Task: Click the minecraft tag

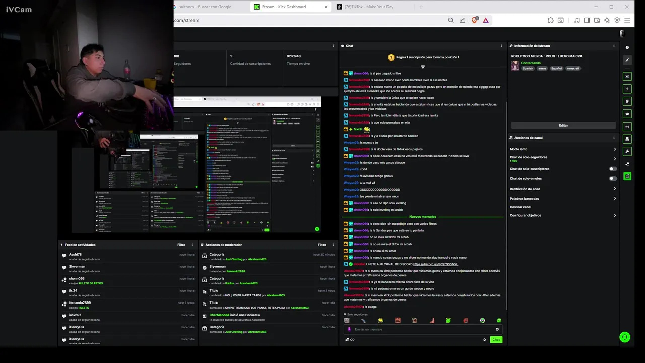Action: [x=573, y=68]
